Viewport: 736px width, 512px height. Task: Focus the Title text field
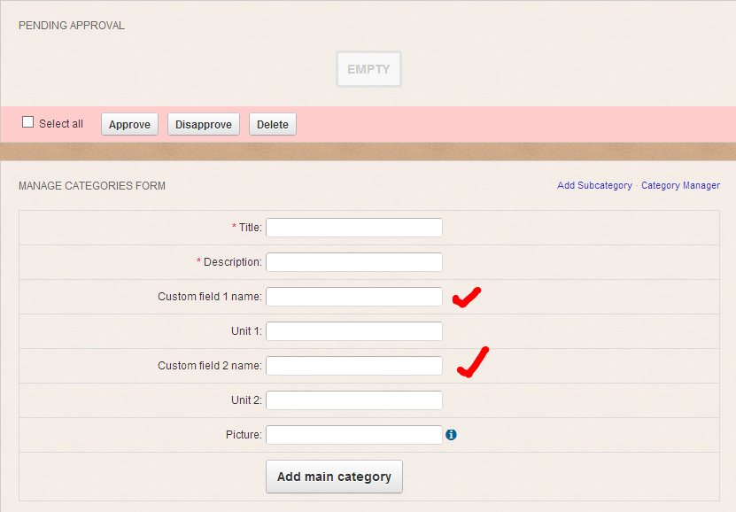pos(353,228)
